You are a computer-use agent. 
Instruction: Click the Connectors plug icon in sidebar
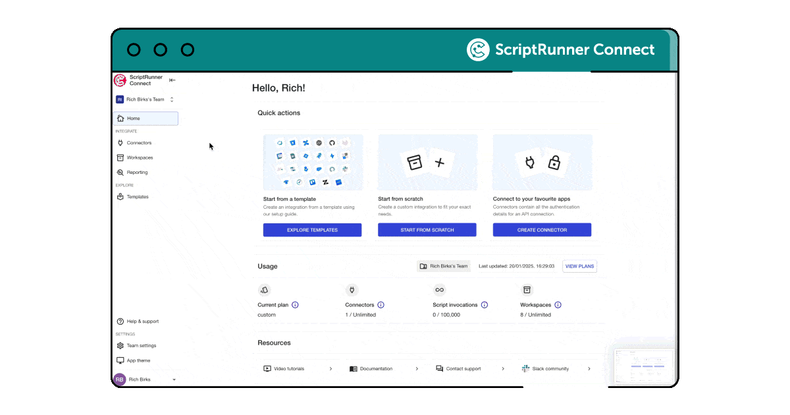tap(120, 143)
